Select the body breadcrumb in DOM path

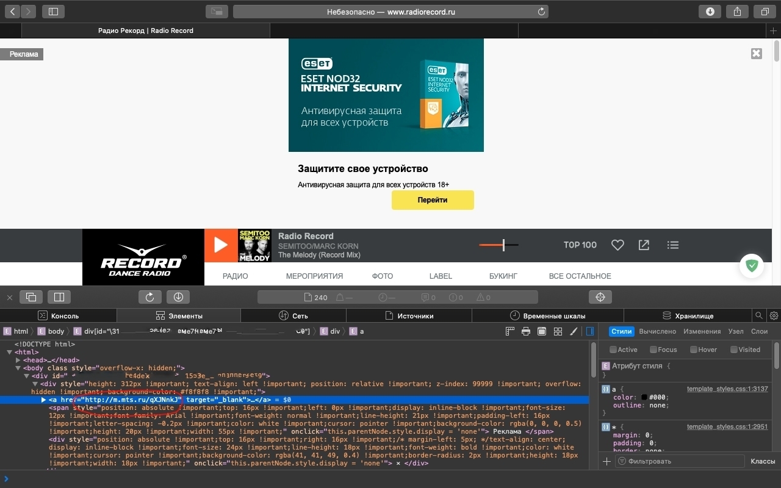click(51, 331)
